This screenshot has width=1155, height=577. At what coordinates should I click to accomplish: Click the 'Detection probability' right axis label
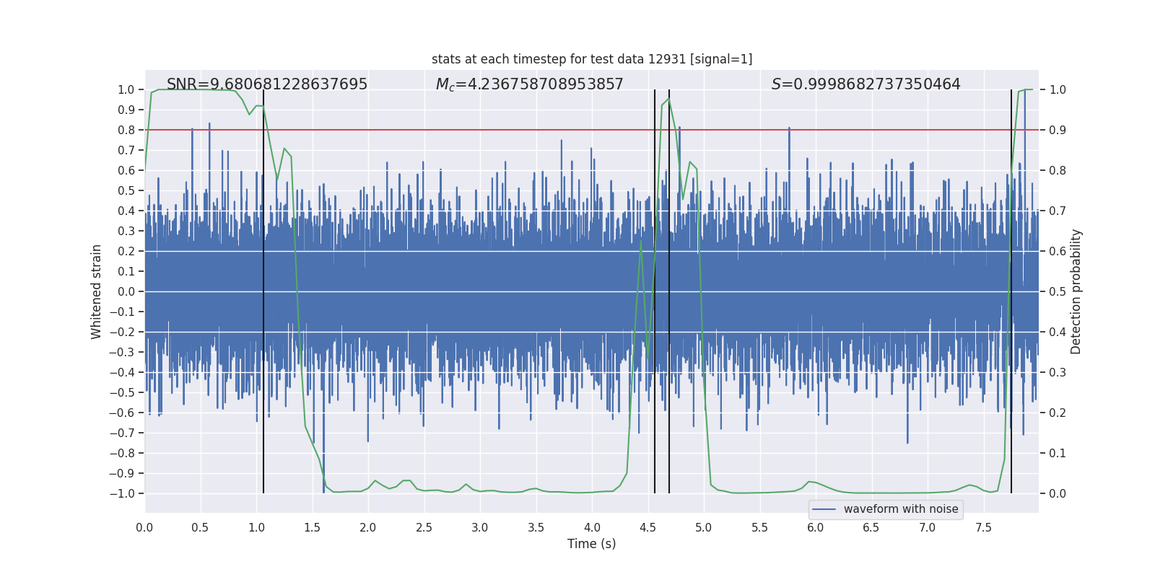coord(1076,291)
